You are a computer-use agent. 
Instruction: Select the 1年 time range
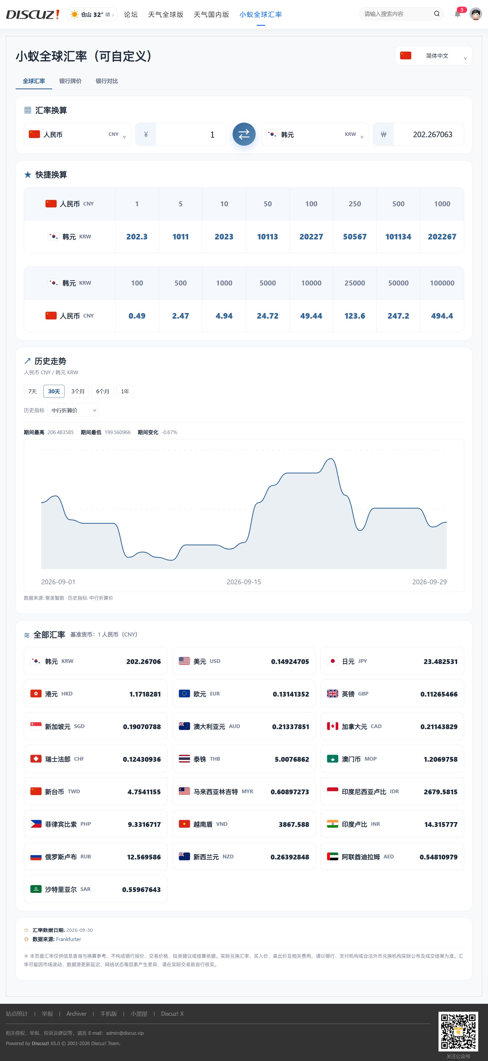[125, 391]
